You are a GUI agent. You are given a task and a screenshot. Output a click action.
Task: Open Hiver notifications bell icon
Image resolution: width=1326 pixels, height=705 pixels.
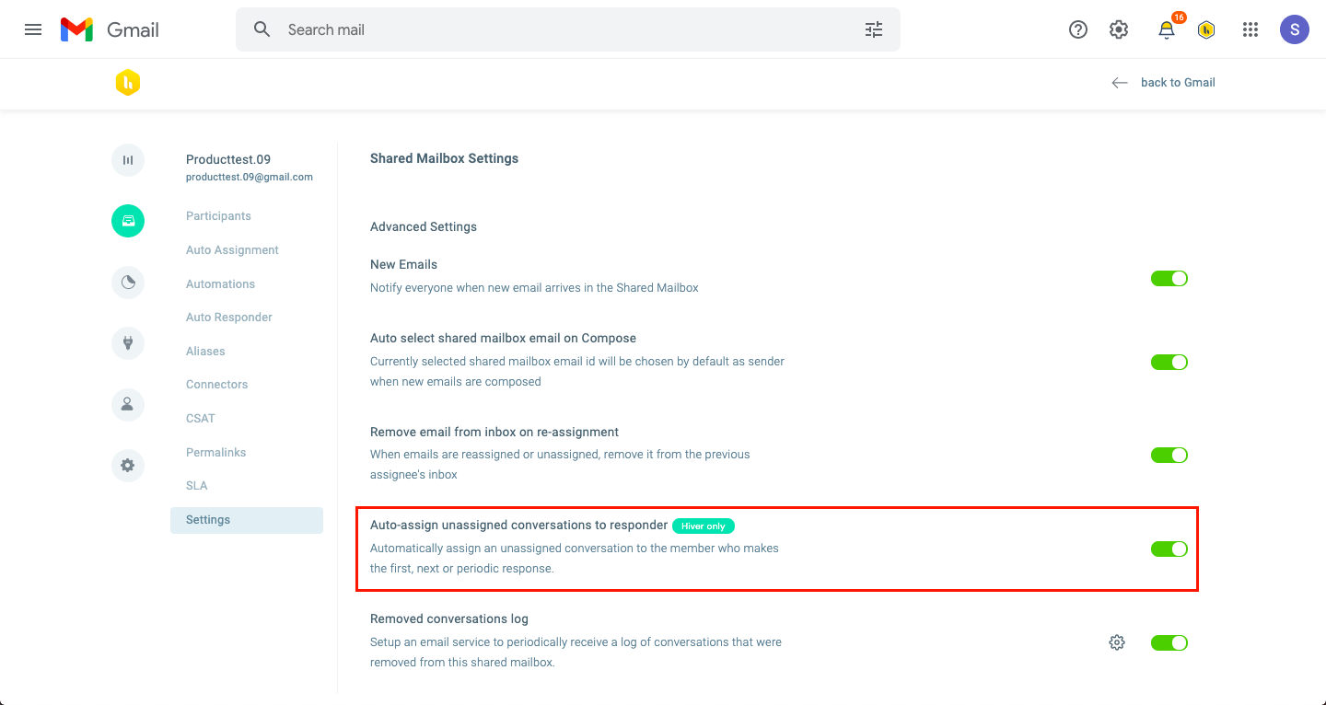click(1167, 29)
